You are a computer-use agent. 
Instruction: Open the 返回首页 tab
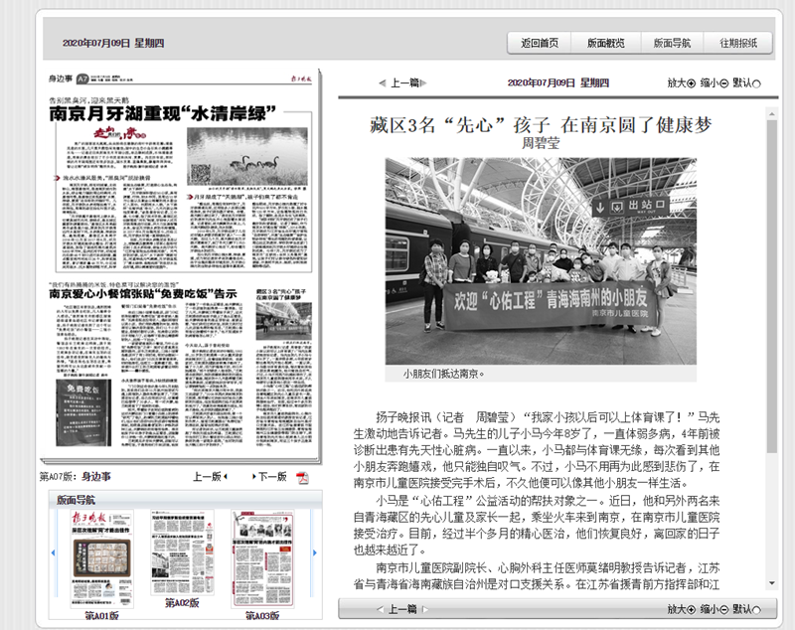point(539,43)
